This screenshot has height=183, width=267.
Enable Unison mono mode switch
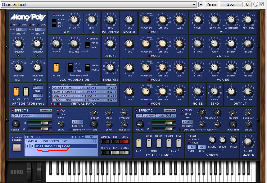pos(159,143)
